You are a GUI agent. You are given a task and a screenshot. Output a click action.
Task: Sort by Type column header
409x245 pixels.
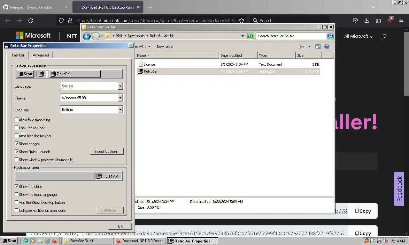276,56
